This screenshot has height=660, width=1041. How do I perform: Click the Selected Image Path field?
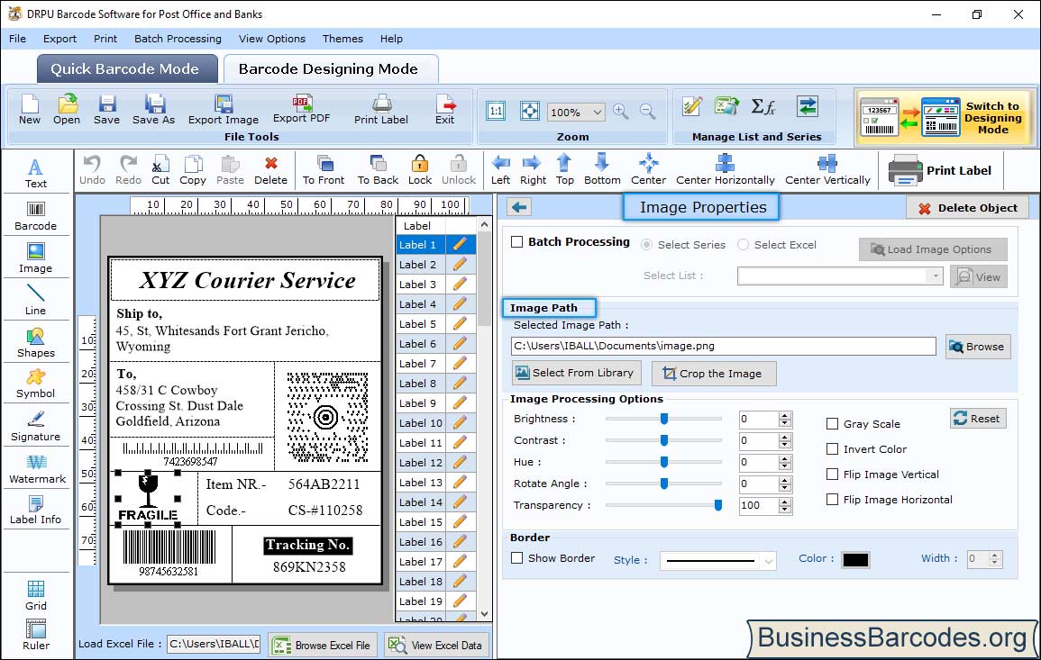pos(723,347)
